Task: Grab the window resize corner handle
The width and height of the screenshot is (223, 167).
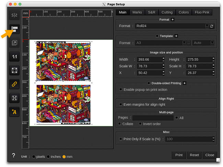Action: tap(218, 160)
